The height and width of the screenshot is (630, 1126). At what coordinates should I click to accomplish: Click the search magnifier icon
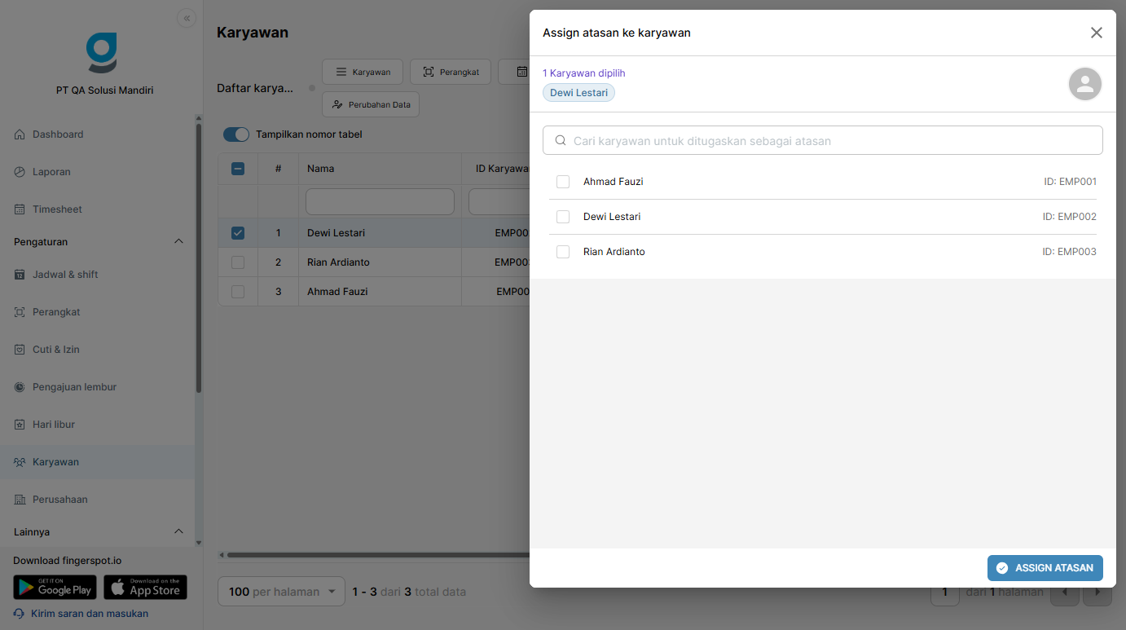[x=561, y=140]
